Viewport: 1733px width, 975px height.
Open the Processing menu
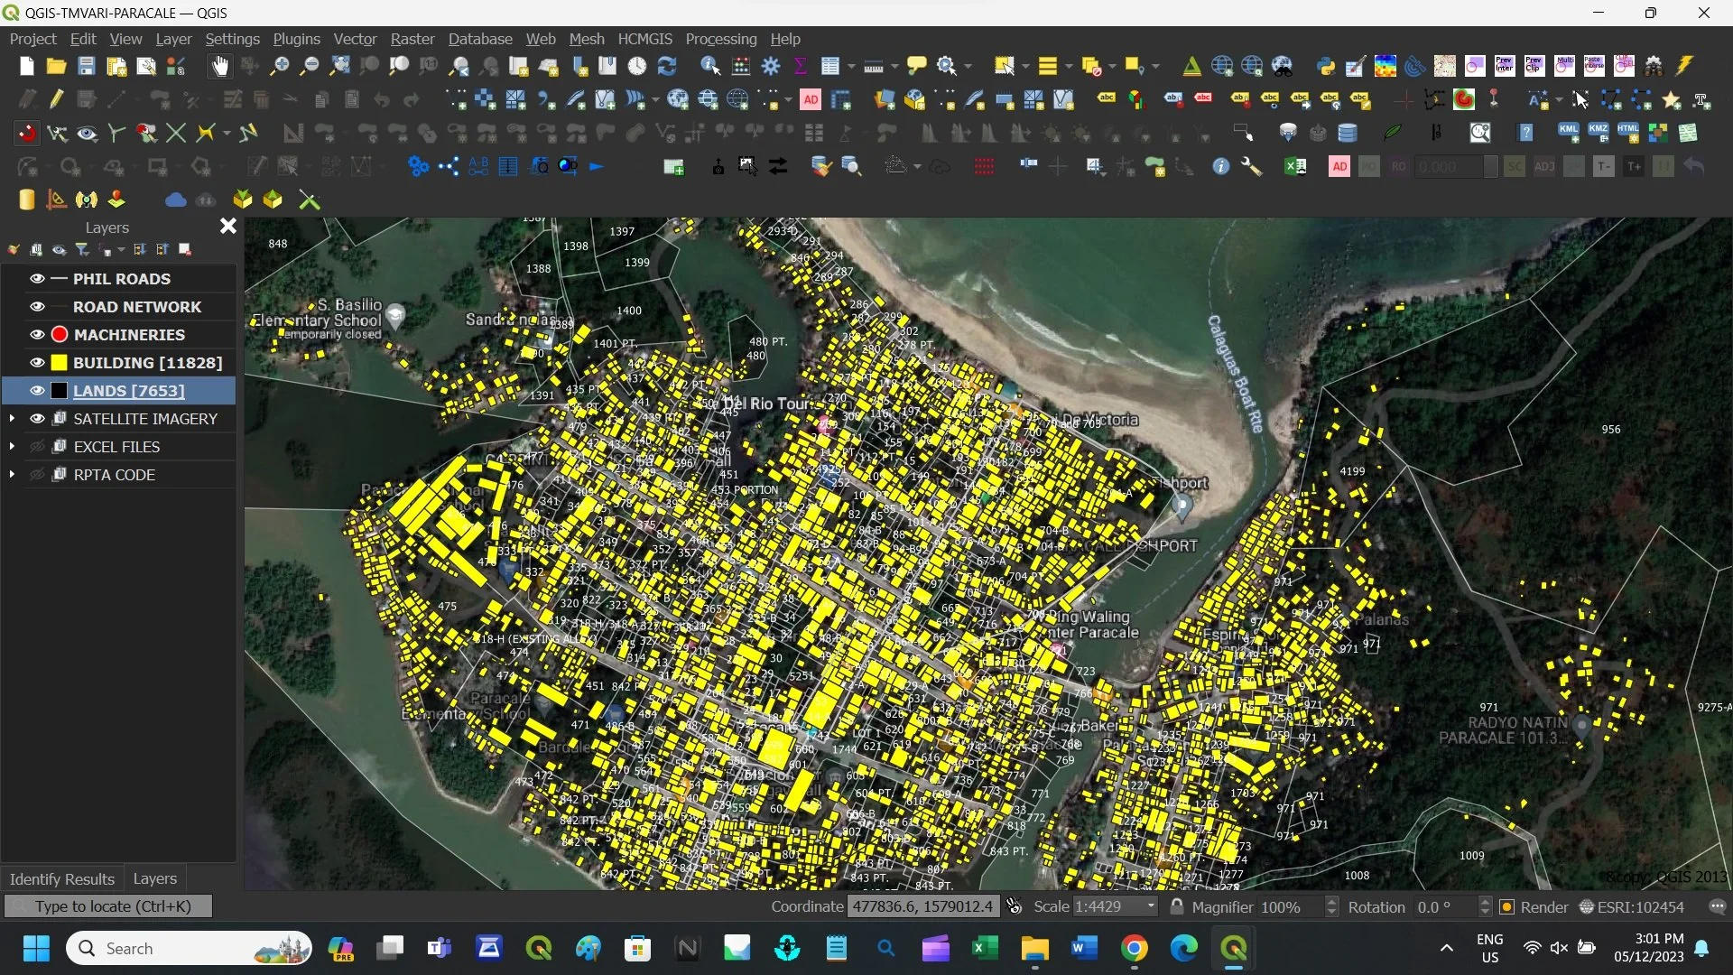point(720,39)
